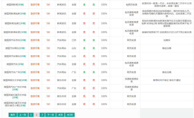
Task: Select 稳定出稿 in the 搜狐汽车烟台 row
Action: pos(167,48)
